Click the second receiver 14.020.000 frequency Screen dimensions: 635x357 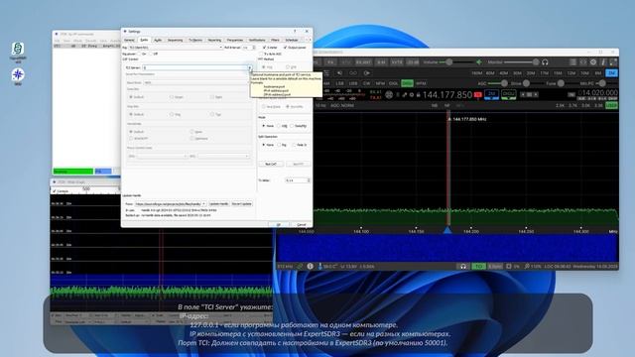599,92
